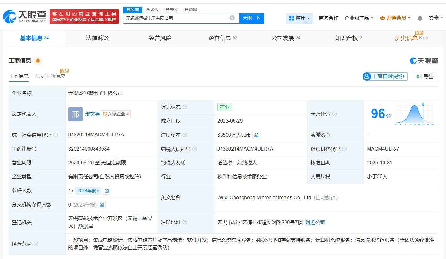
Task: Switch to the 法律诉讼 tab
Action: 97,38
